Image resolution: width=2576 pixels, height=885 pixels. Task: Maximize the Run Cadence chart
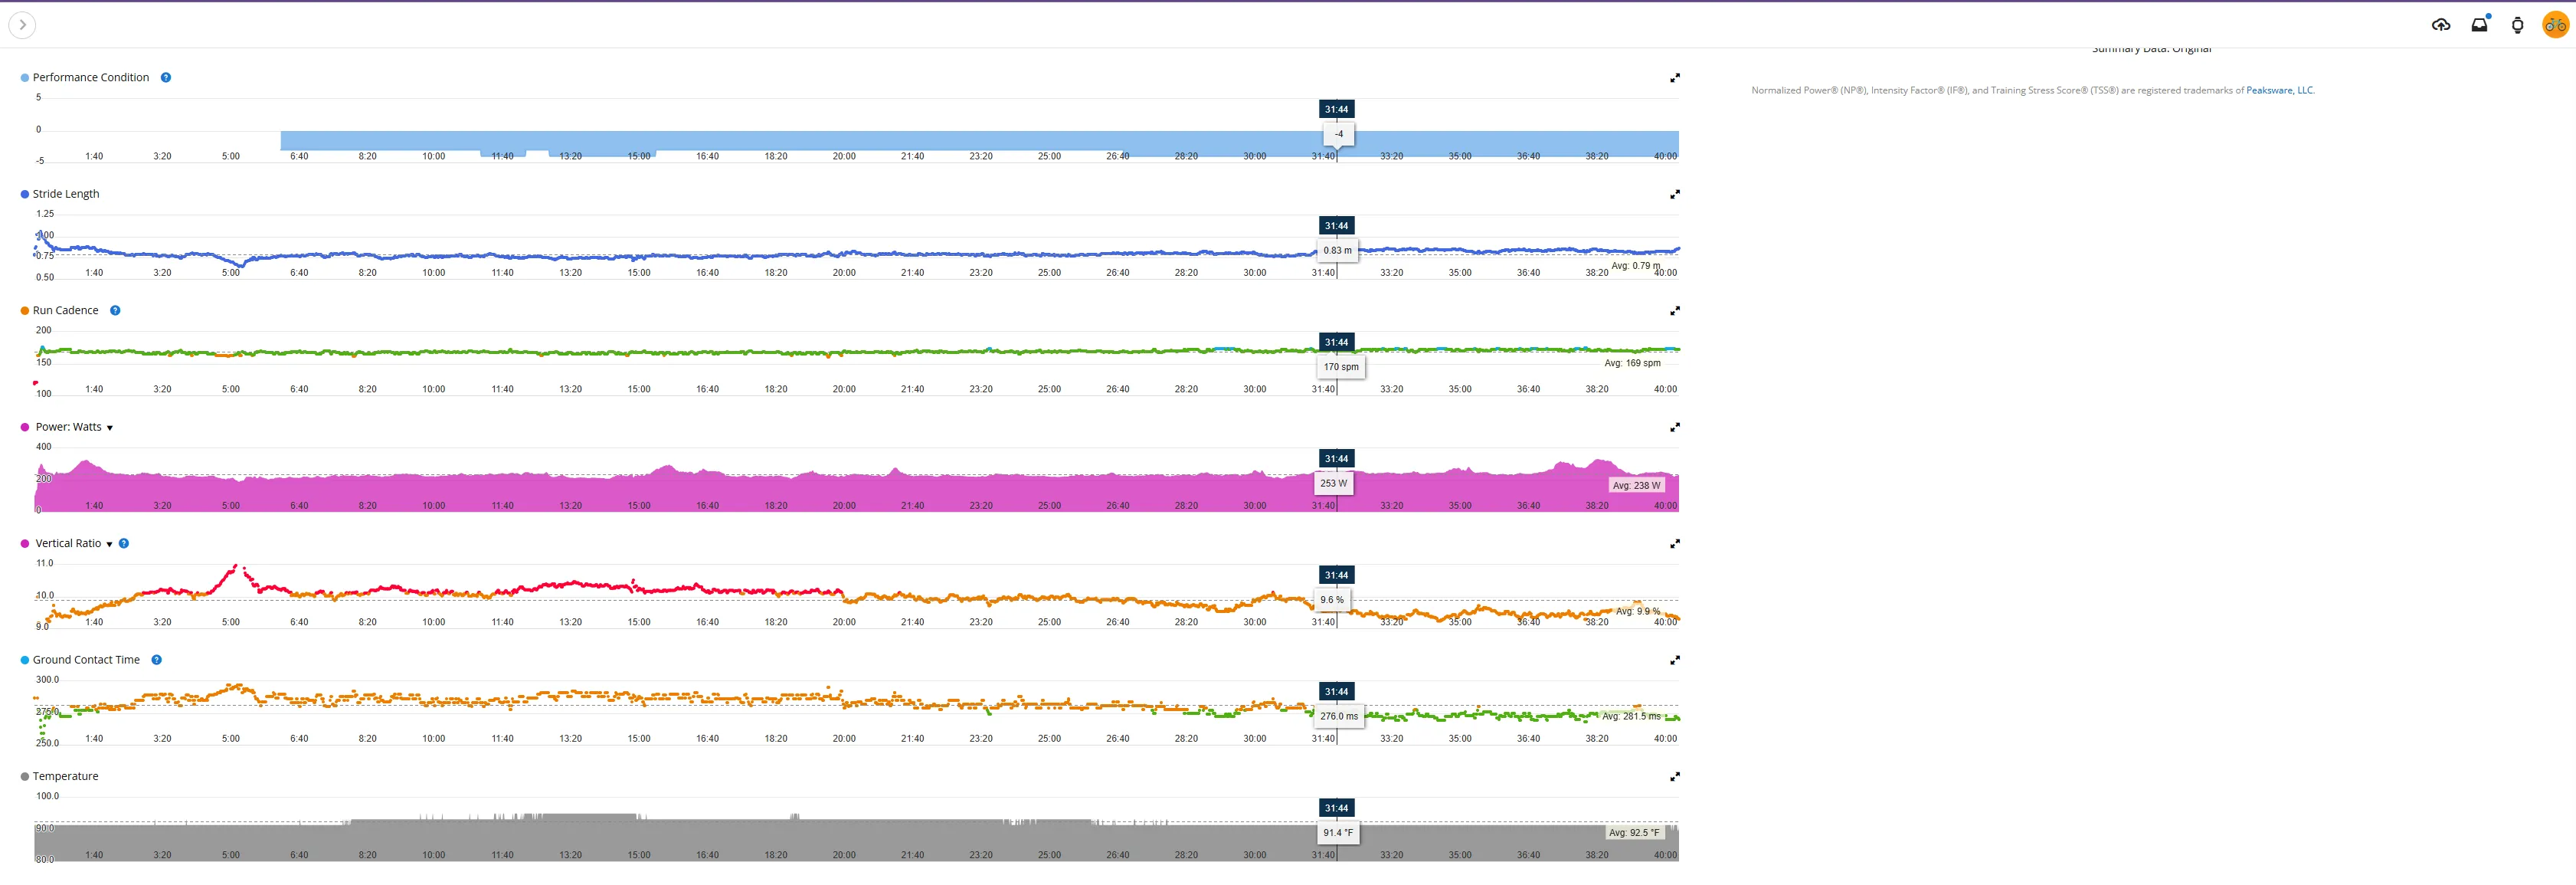pyautogui.click(x=1675, y=311)
